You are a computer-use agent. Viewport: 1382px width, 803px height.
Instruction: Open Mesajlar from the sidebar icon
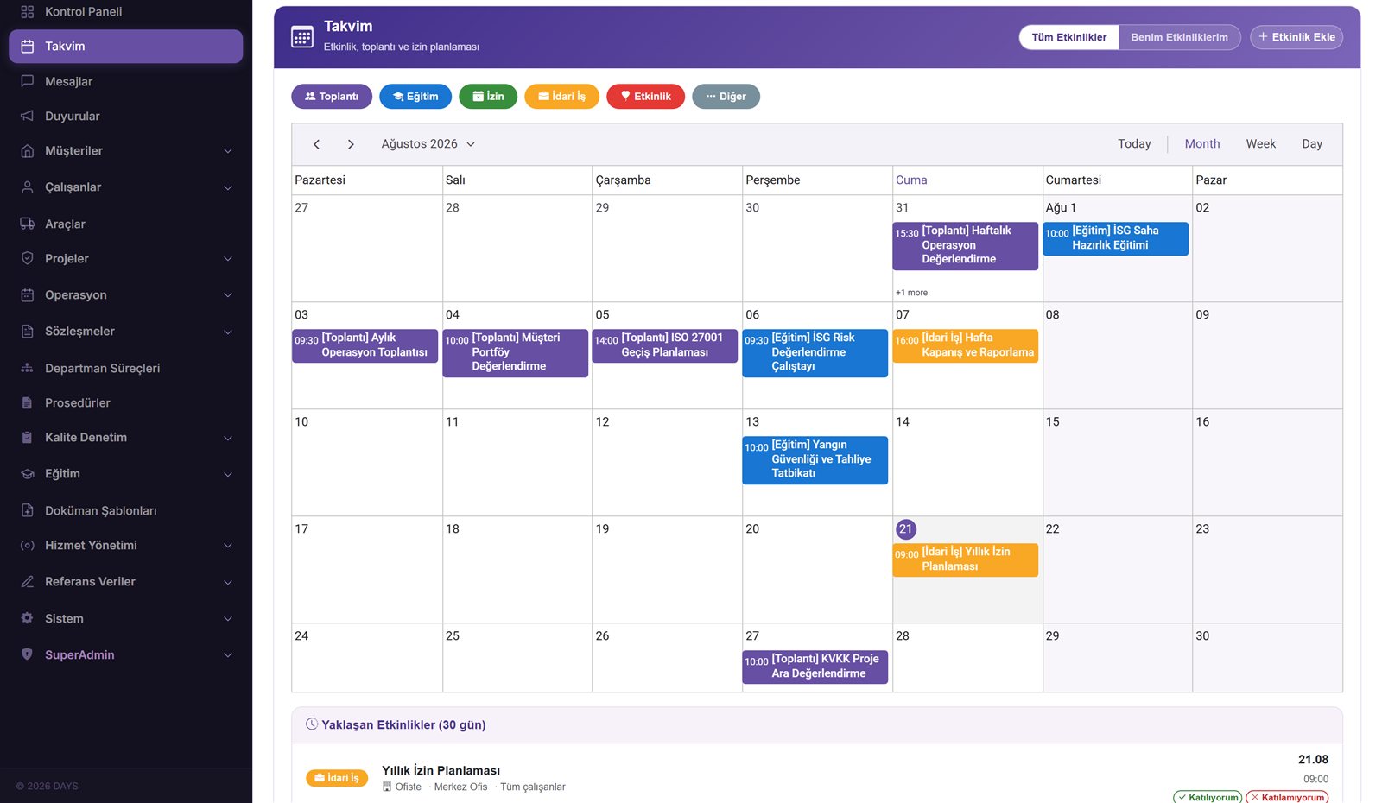[x=27, y=81]
